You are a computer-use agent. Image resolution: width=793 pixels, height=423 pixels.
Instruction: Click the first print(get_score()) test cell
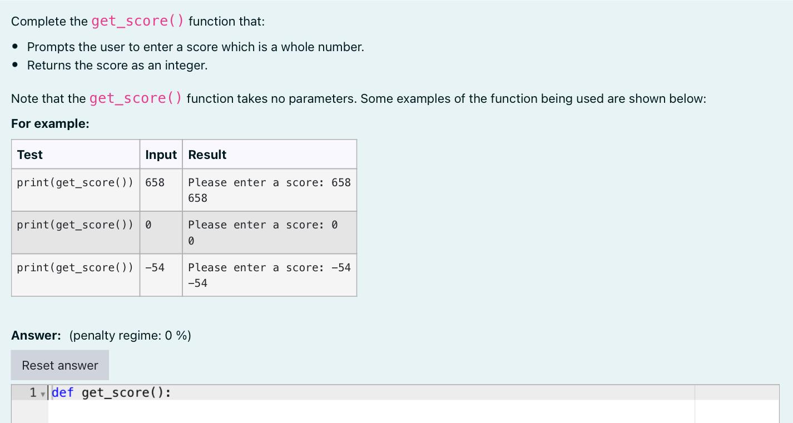coord(75,182)
